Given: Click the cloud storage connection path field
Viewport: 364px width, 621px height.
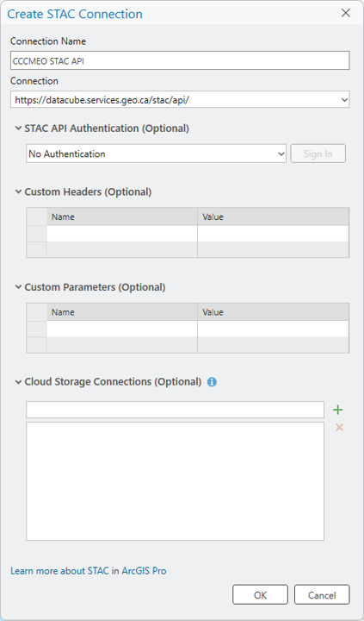Looking at the screenshot, I should coord(175,410).
